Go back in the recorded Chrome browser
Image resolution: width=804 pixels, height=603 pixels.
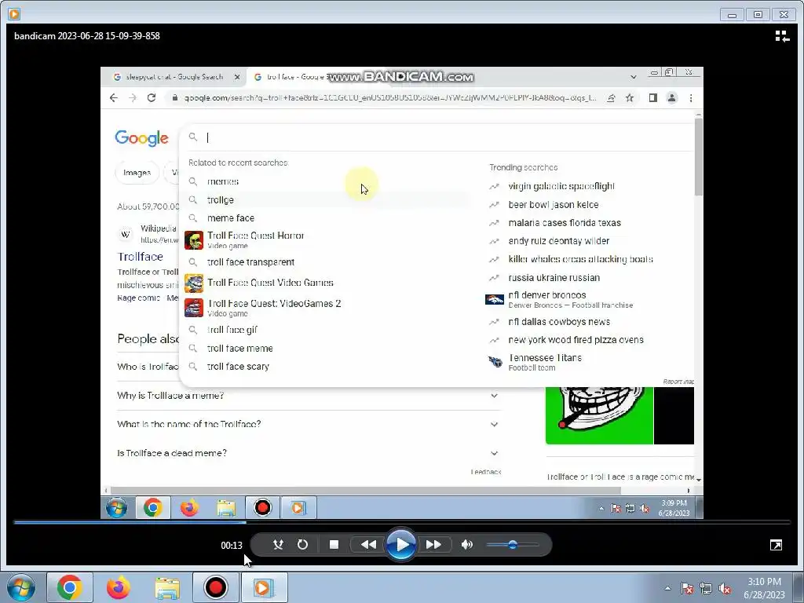(x=114, y=98)
